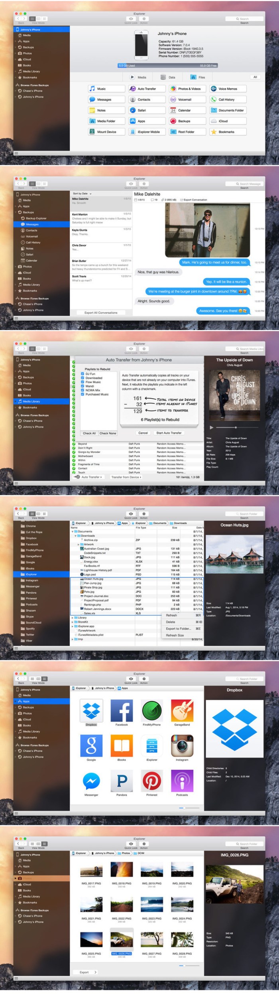Select Refresh Size in the context menu
Viewport: 279px width, 994px height.
click(175, 635)
